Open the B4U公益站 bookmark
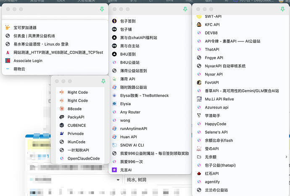The width and height of the screenshot is (290, 196). tap(130, 62)
